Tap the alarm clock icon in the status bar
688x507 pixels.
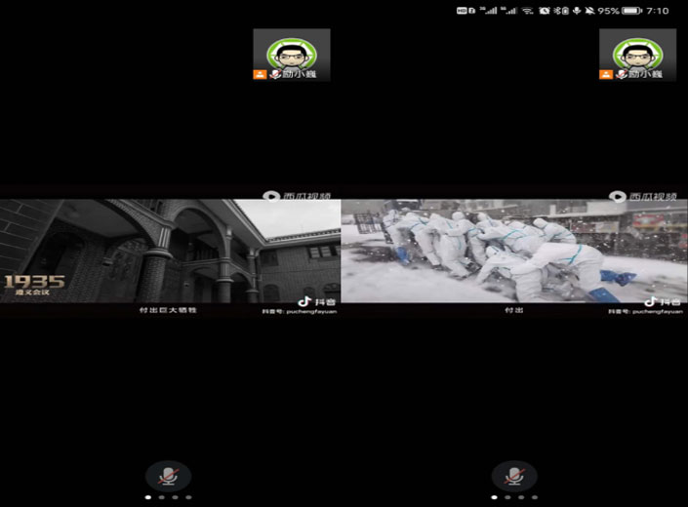[x=545, y=11]
